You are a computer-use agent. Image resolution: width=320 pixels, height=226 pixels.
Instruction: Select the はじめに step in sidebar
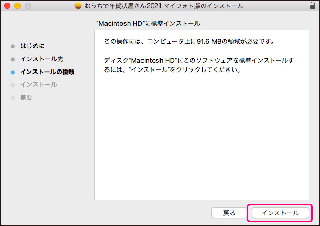tap(32, 46)
